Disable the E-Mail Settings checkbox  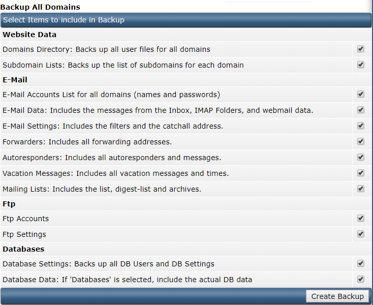(x=361, y=126)
